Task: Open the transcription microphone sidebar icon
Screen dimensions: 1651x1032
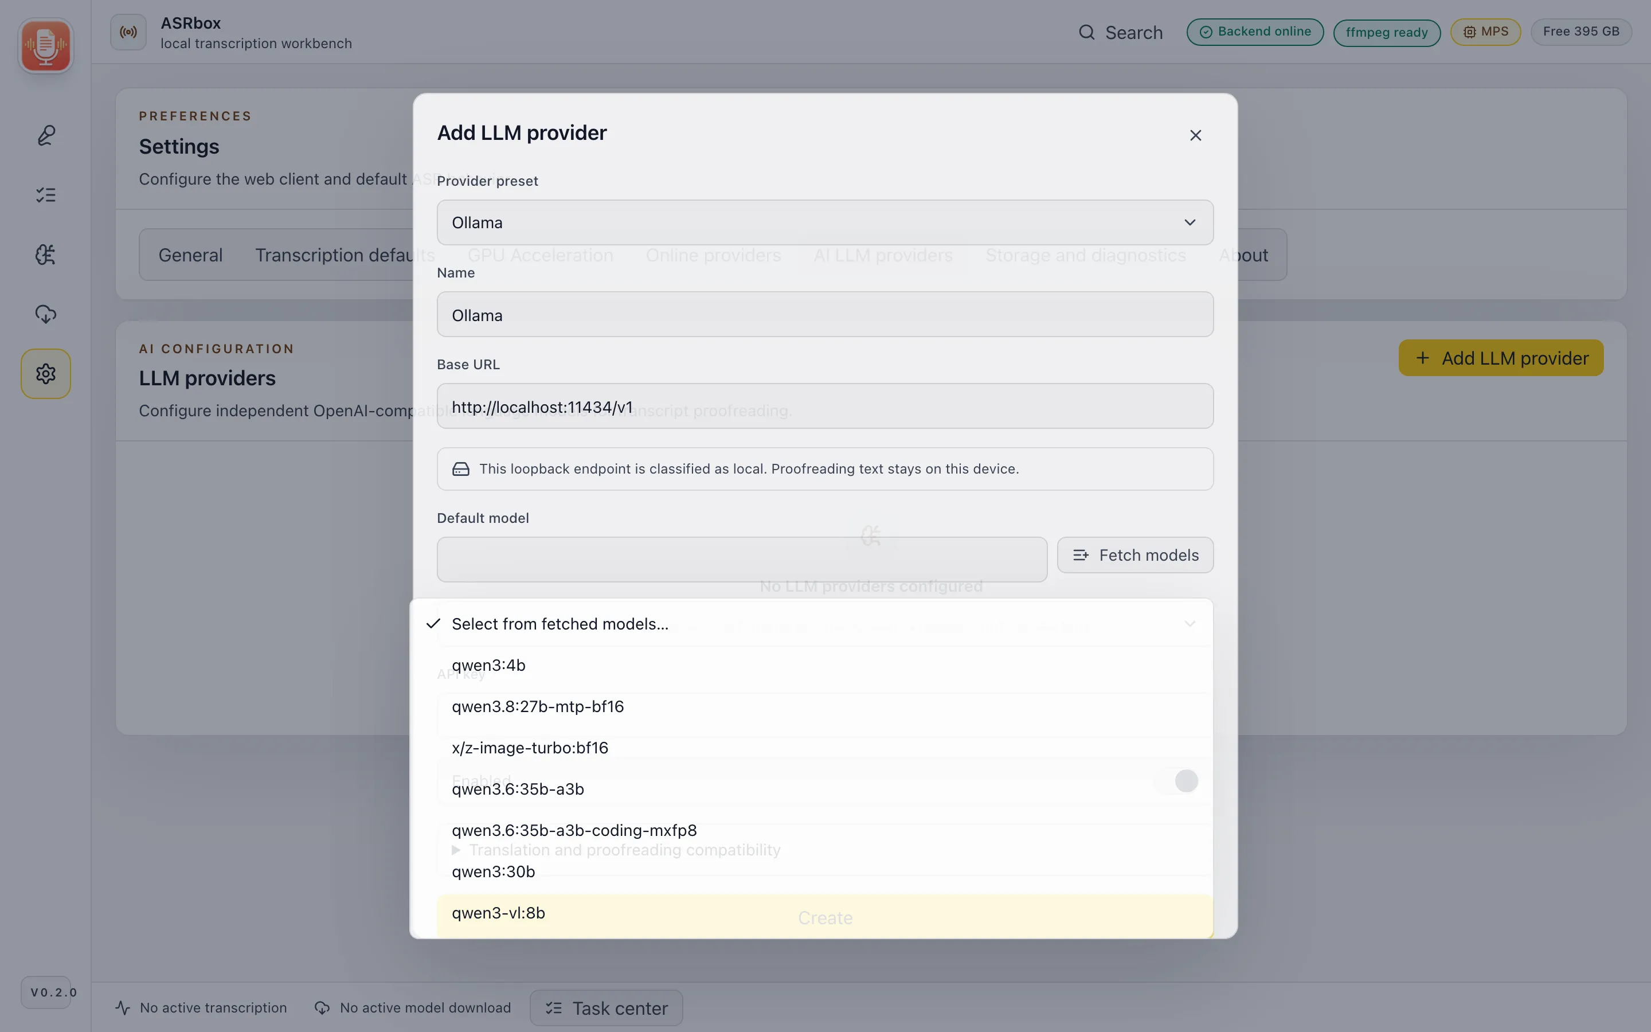Action: pyautogui.click(x=46, y=135)
